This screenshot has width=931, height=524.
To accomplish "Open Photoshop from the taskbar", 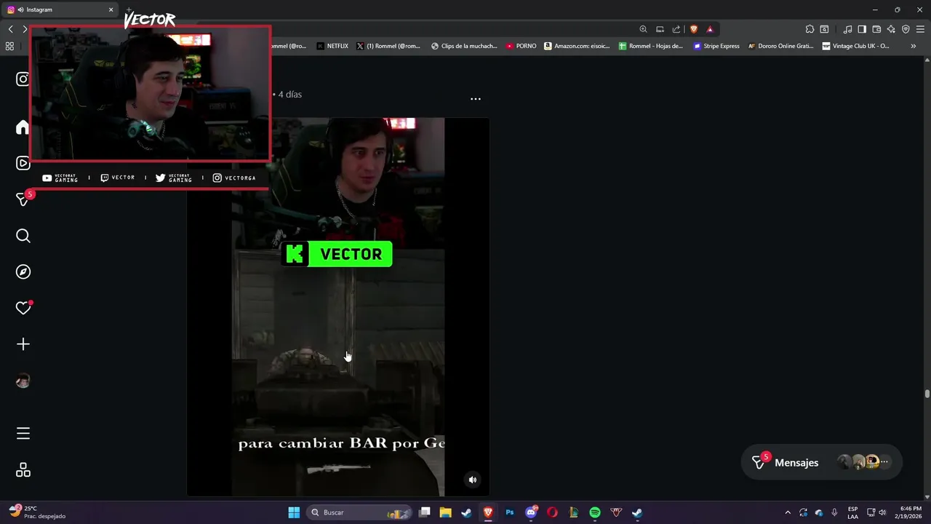I will [x=510, y=512].
